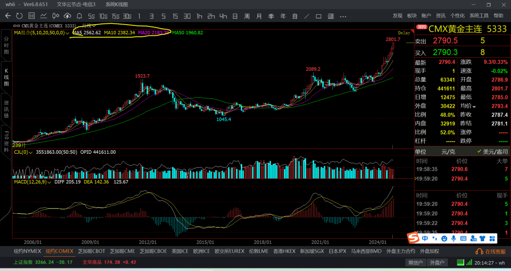Click the refresh icon in toolbar
The image size is (511, 271).
(19, 16)
